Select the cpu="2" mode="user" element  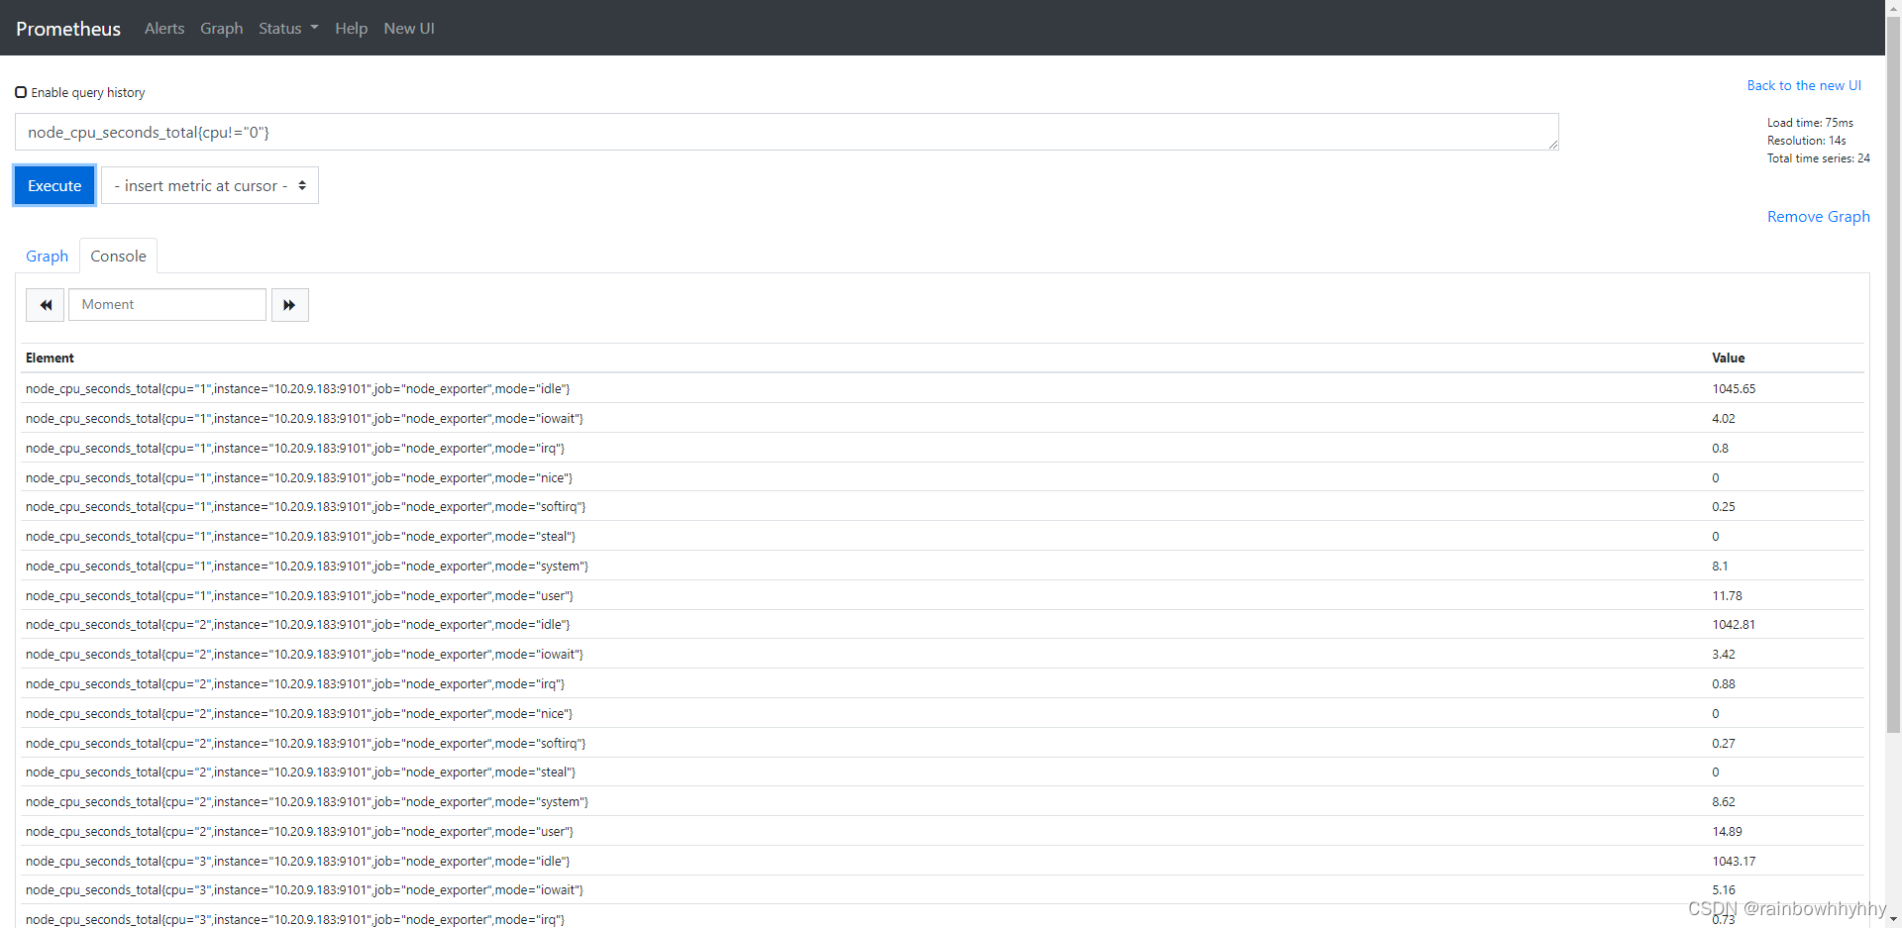299,831
